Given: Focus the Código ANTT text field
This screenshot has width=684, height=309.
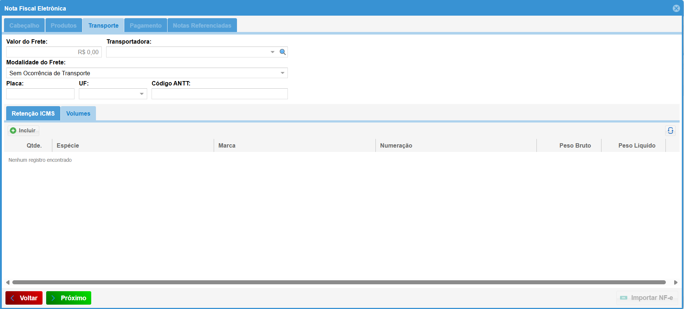Looking at the screenshot, I should tap(219, 94).
